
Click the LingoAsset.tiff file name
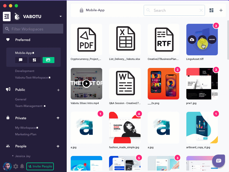195,59
